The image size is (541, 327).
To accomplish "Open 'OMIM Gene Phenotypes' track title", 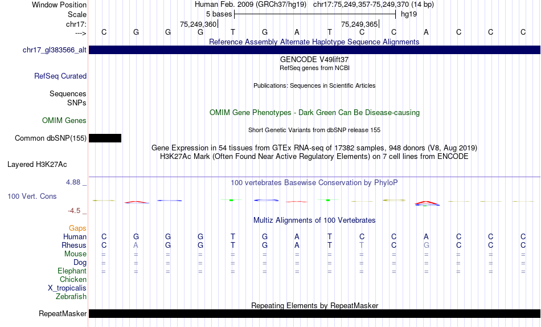I will pos(314,113).
